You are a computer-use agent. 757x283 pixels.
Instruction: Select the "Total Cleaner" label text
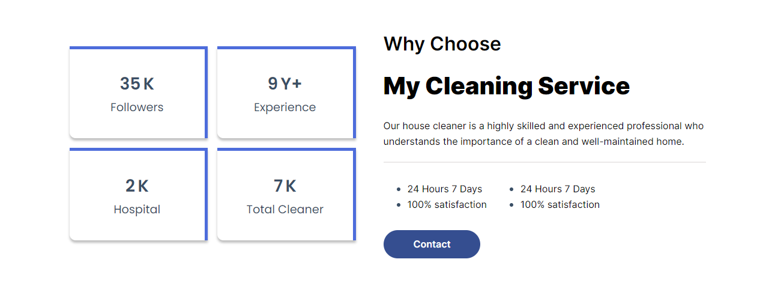tap(285, 210)
